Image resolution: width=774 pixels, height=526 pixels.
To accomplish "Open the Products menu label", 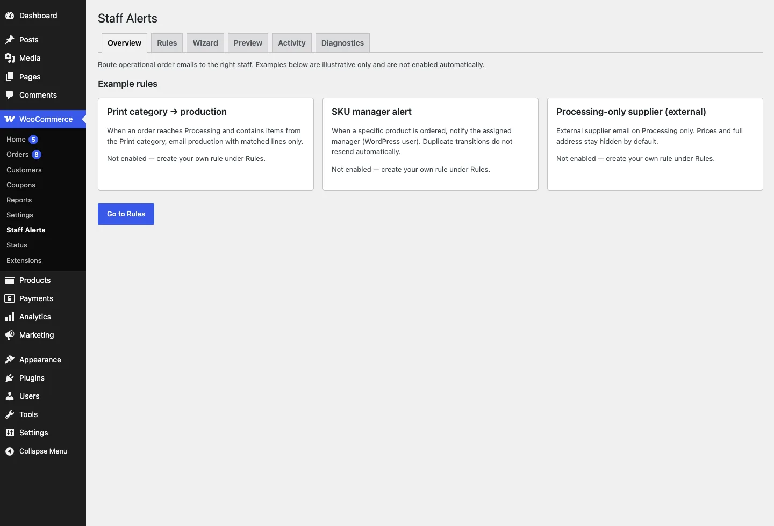I will coord(35,280).
